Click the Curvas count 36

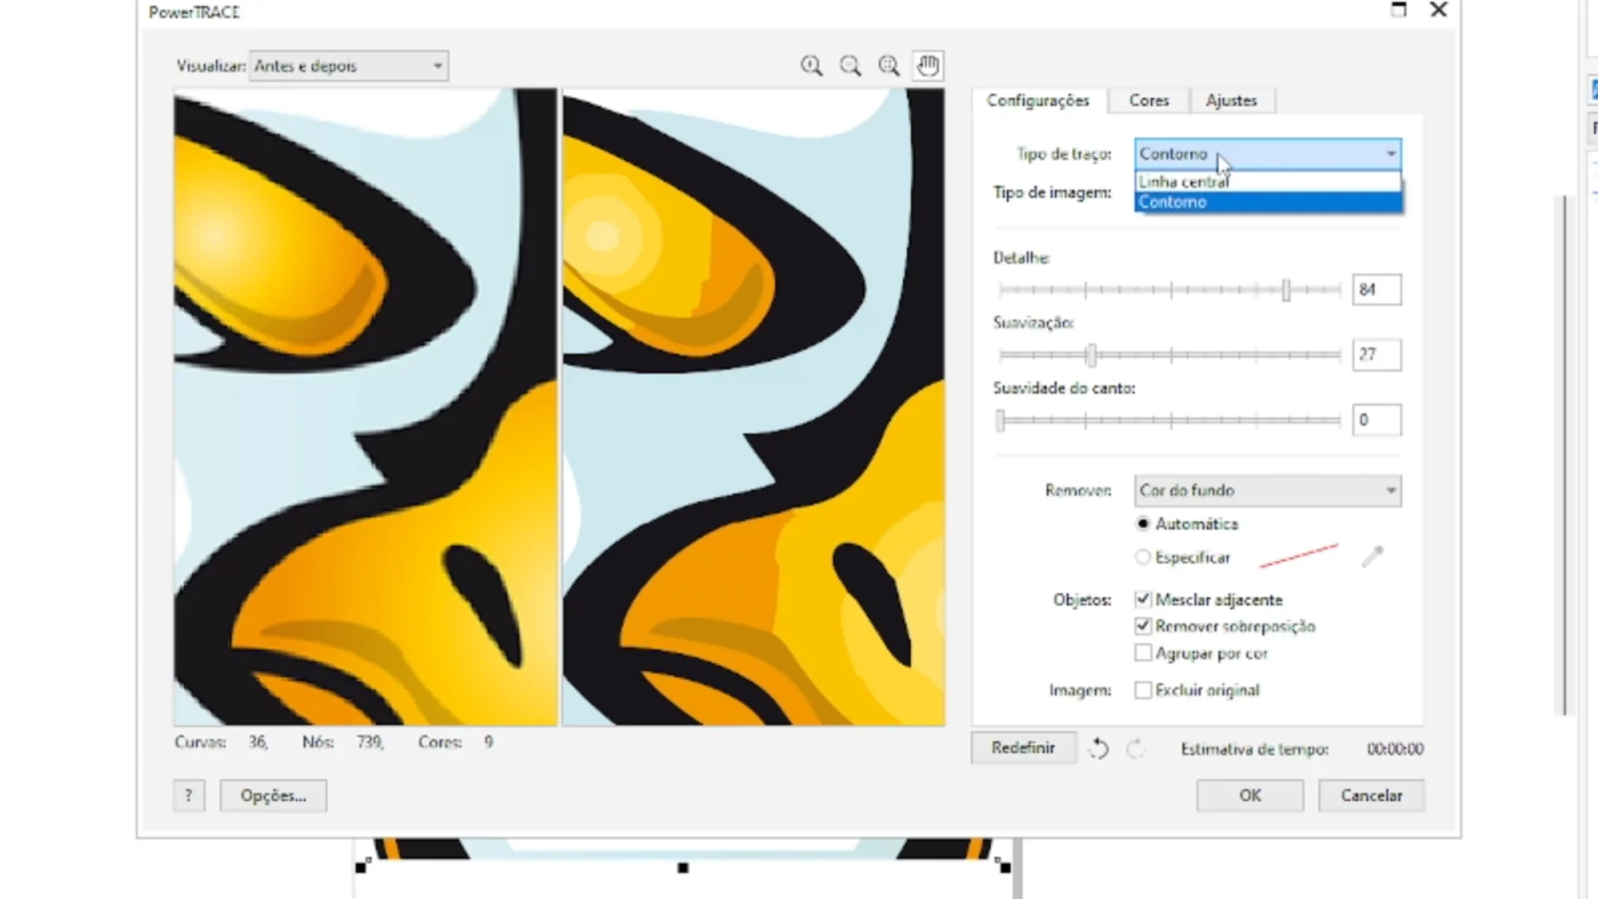point(257,742)
